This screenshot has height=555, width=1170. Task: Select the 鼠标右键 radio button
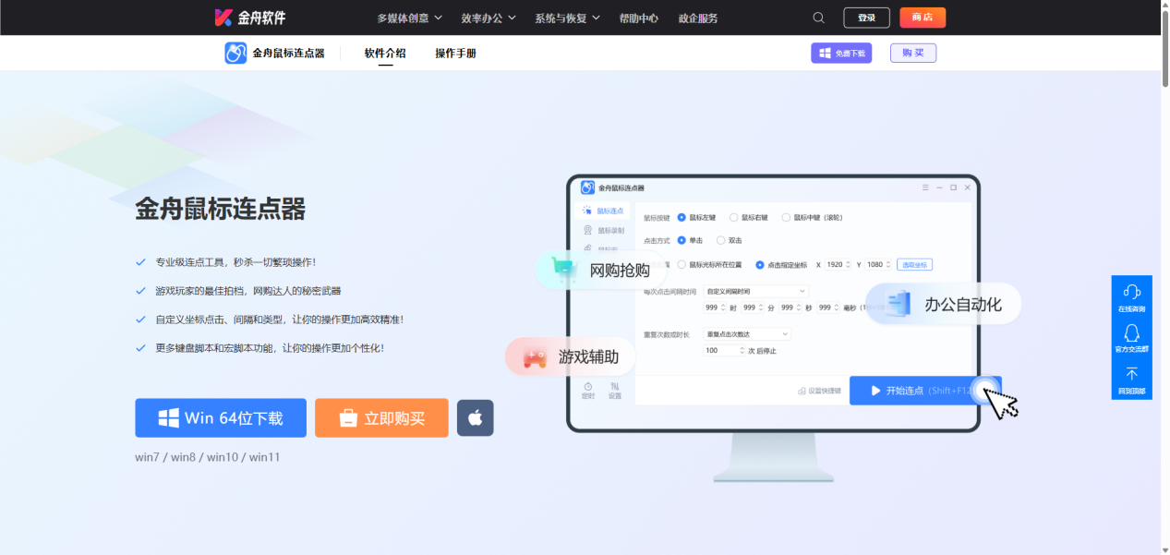(734, 217)
